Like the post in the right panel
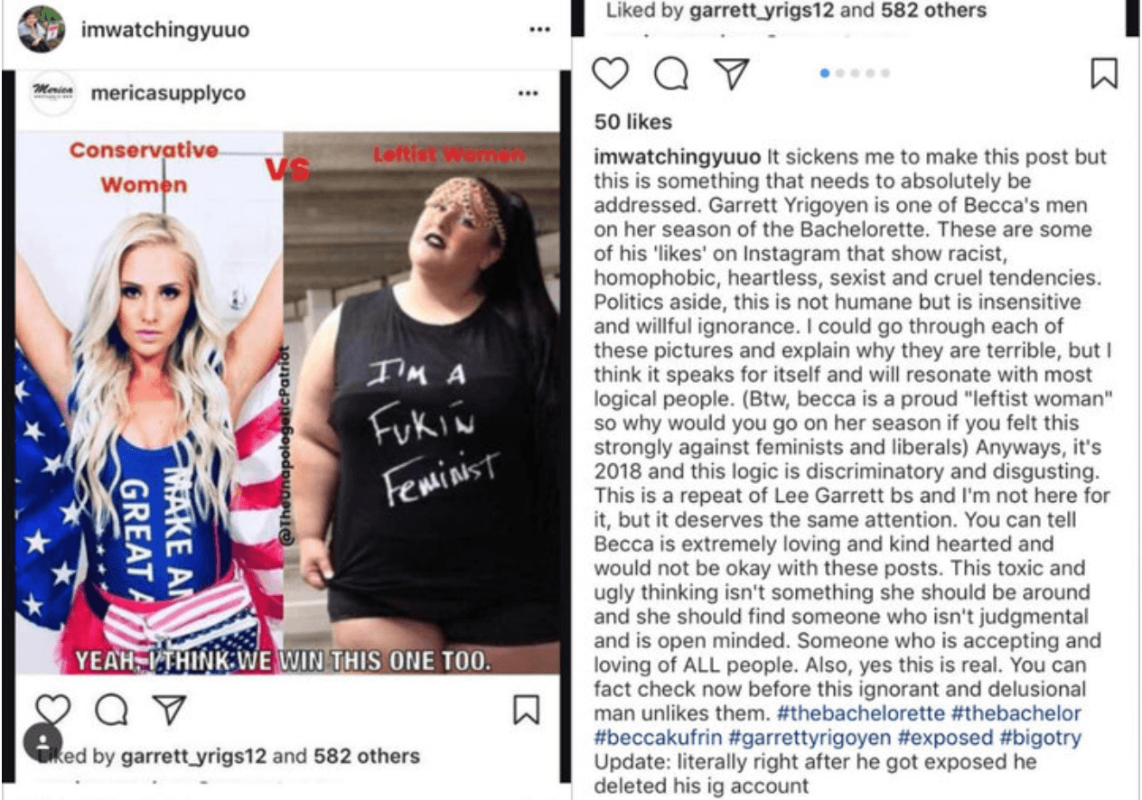Screen dimensions: 1142x800 pyautogui.click(x=611, y=73)
